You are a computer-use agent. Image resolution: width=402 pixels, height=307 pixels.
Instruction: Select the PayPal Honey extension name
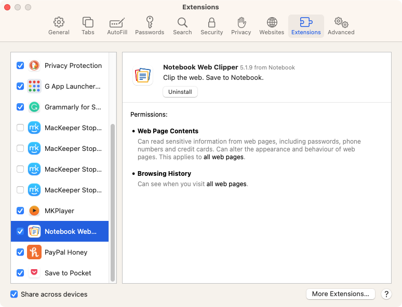coord(66,252)
